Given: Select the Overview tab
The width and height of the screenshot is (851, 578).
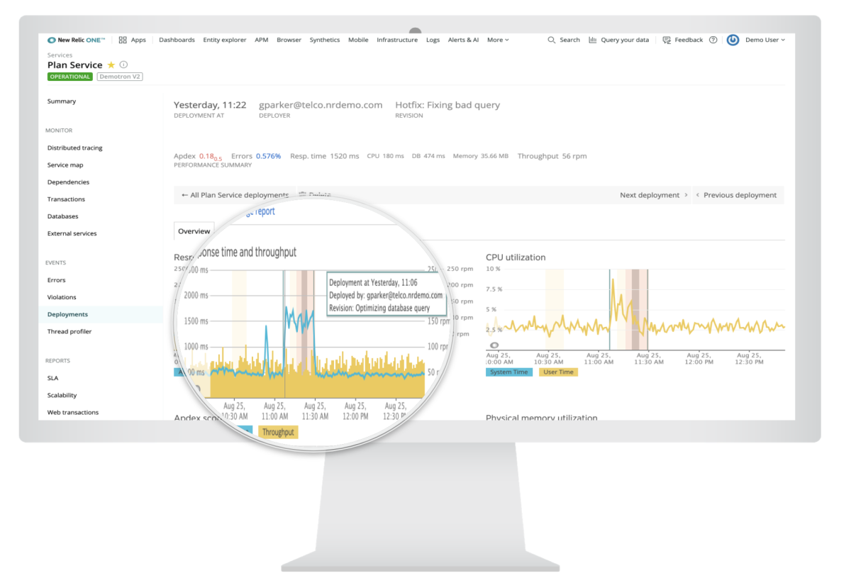Looking at the screenshot, I should [x=194, y=231].
